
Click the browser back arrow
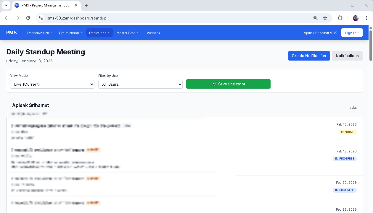click(7, 18)
